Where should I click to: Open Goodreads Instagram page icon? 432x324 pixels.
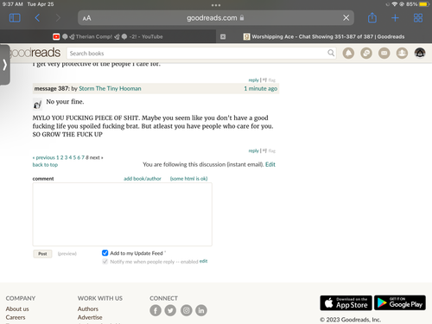(x=187, y=310)
